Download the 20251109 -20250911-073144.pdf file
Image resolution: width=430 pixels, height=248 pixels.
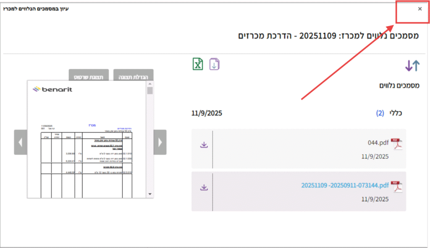tap(204, 187)
